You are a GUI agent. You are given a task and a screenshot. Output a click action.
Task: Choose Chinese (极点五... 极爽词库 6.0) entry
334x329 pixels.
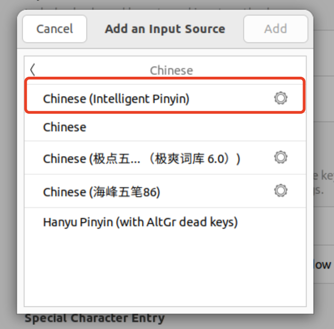[141, 158]
